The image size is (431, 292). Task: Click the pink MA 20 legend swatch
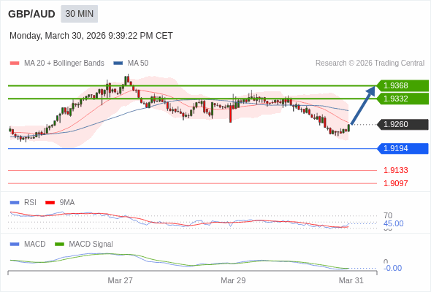(15, 64)
